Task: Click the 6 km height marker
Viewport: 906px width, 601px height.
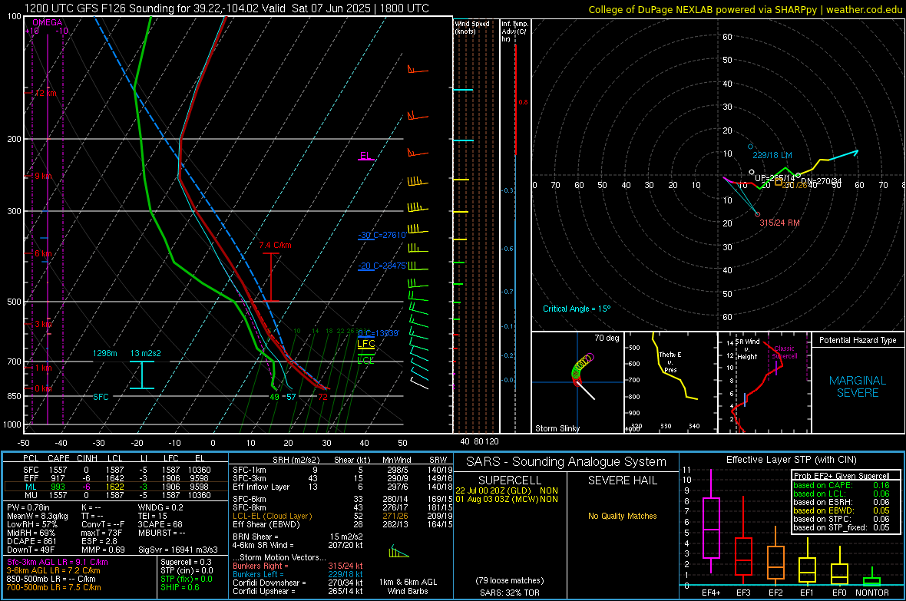Action: click(43, 254)
